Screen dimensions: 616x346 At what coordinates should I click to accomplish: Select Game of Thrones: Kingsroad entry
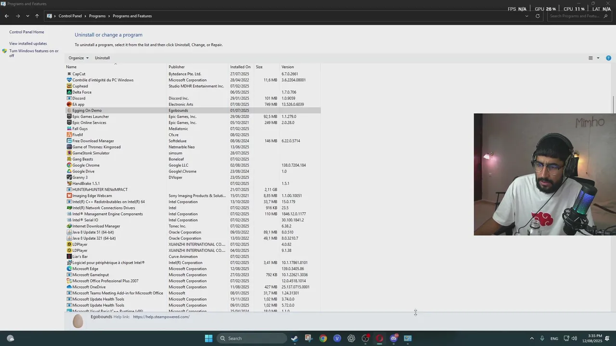coord(96,147)
